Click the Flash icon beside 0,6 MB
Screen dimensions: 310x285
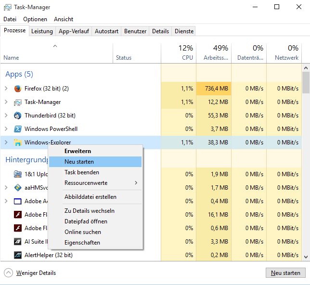click(18, 228)
